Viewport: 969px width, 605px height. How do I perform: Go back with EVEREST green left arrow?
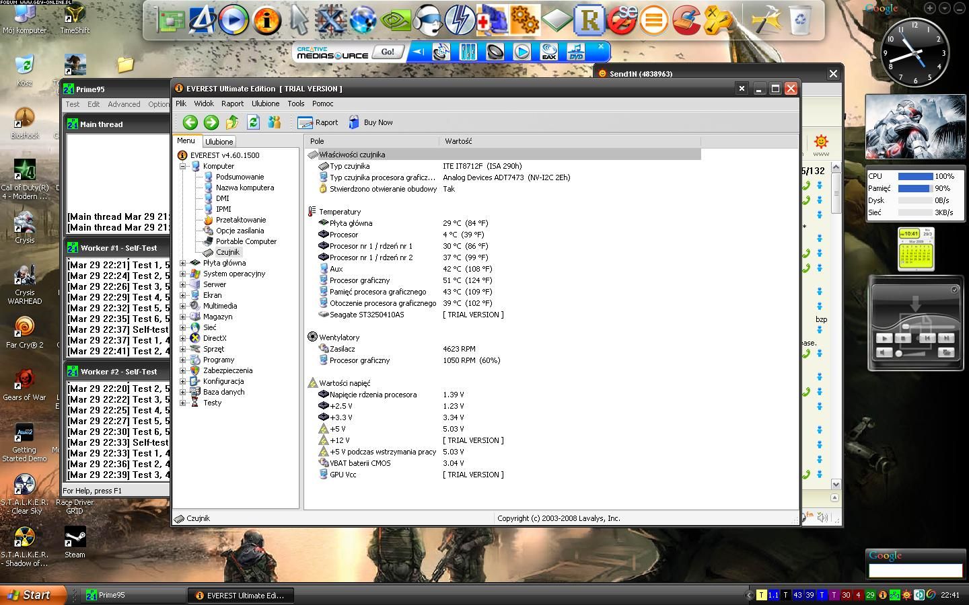point(190,122)
